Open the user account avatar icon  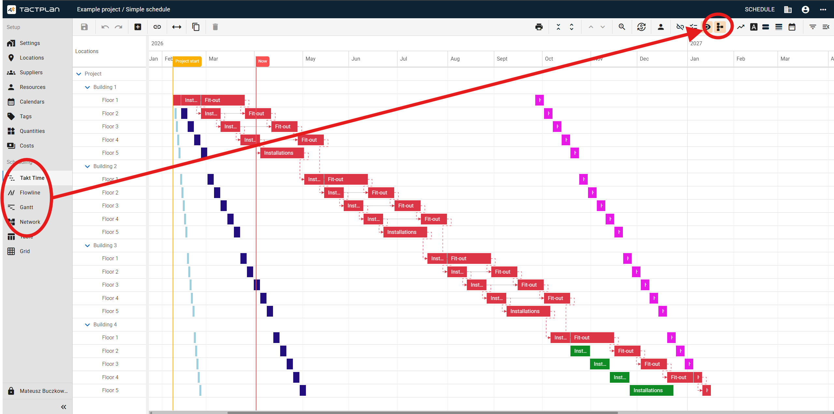coord(805,9)
